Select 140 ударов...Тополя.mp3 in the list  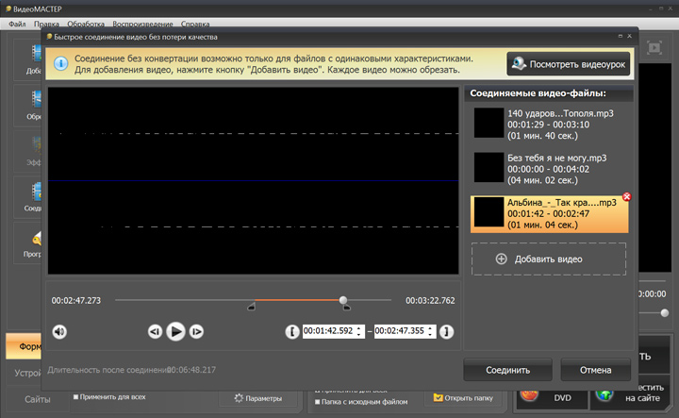click(550, 125)
